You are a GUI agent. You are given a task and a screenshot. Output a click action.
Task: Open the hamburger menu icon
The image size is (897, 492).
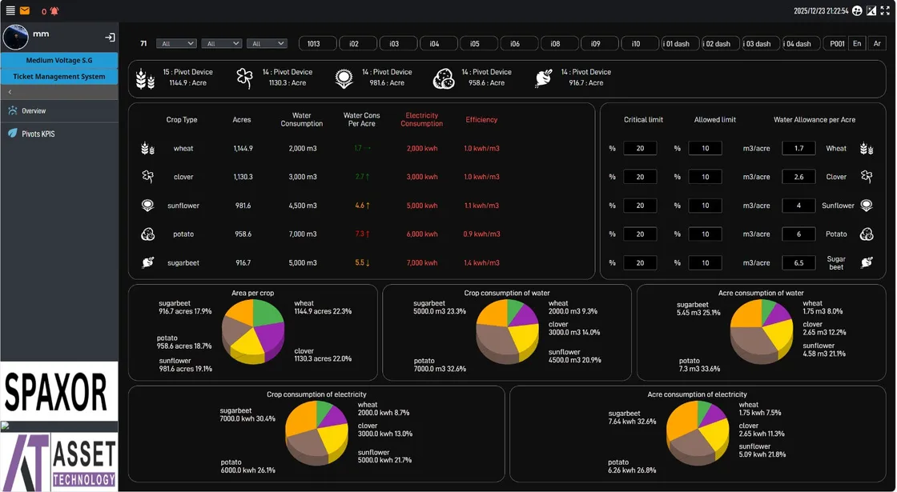pyautogui.click(x=10, y=10)
